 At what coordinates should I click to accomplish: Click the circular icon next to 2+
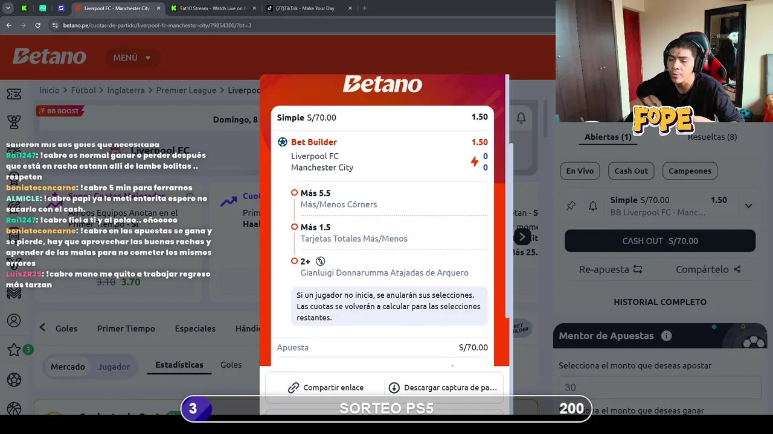321,262
